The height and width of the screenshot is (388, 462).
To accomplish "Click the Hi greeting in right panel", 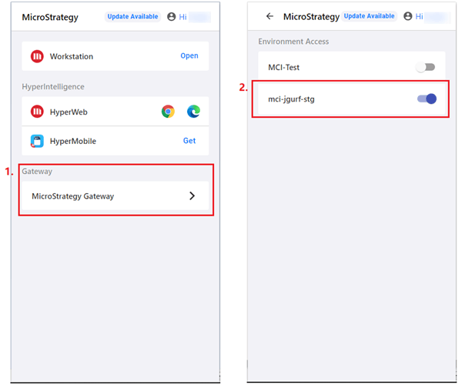I will (419, 16).
